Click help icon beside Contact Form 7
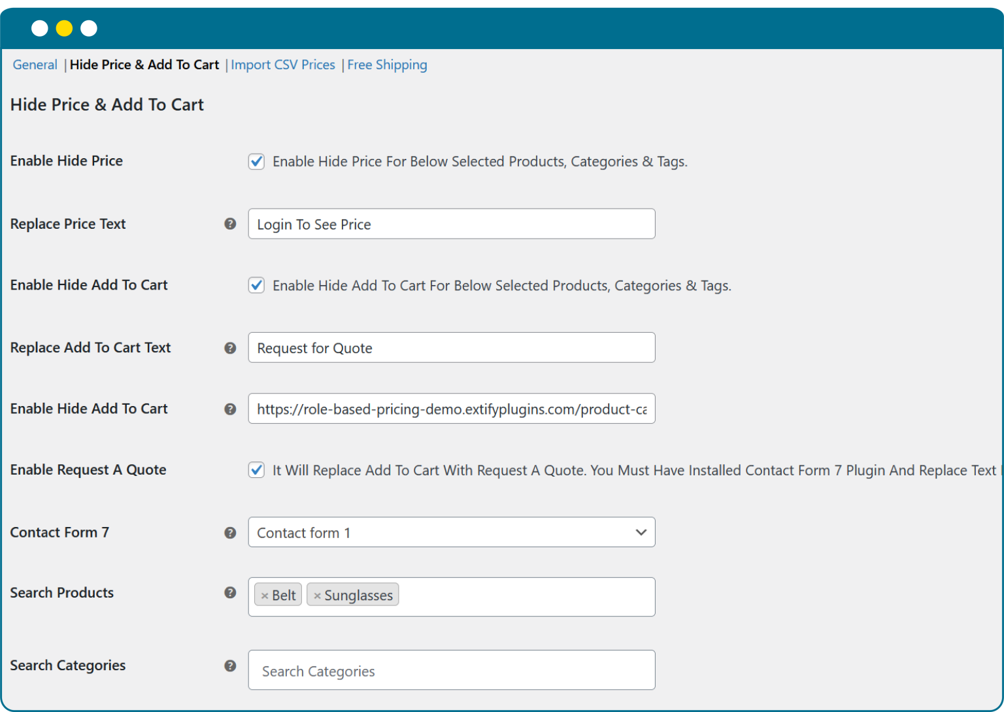The width and height of the screenshot is (1004, 712). 230,533
